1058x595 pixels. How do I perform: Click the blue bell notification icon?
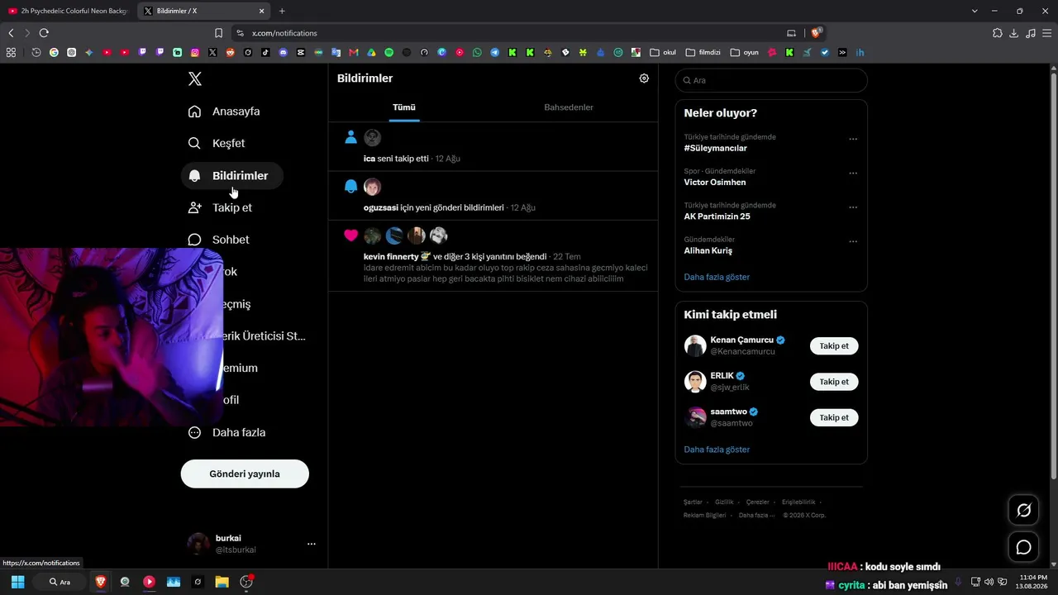coord(351,187)
